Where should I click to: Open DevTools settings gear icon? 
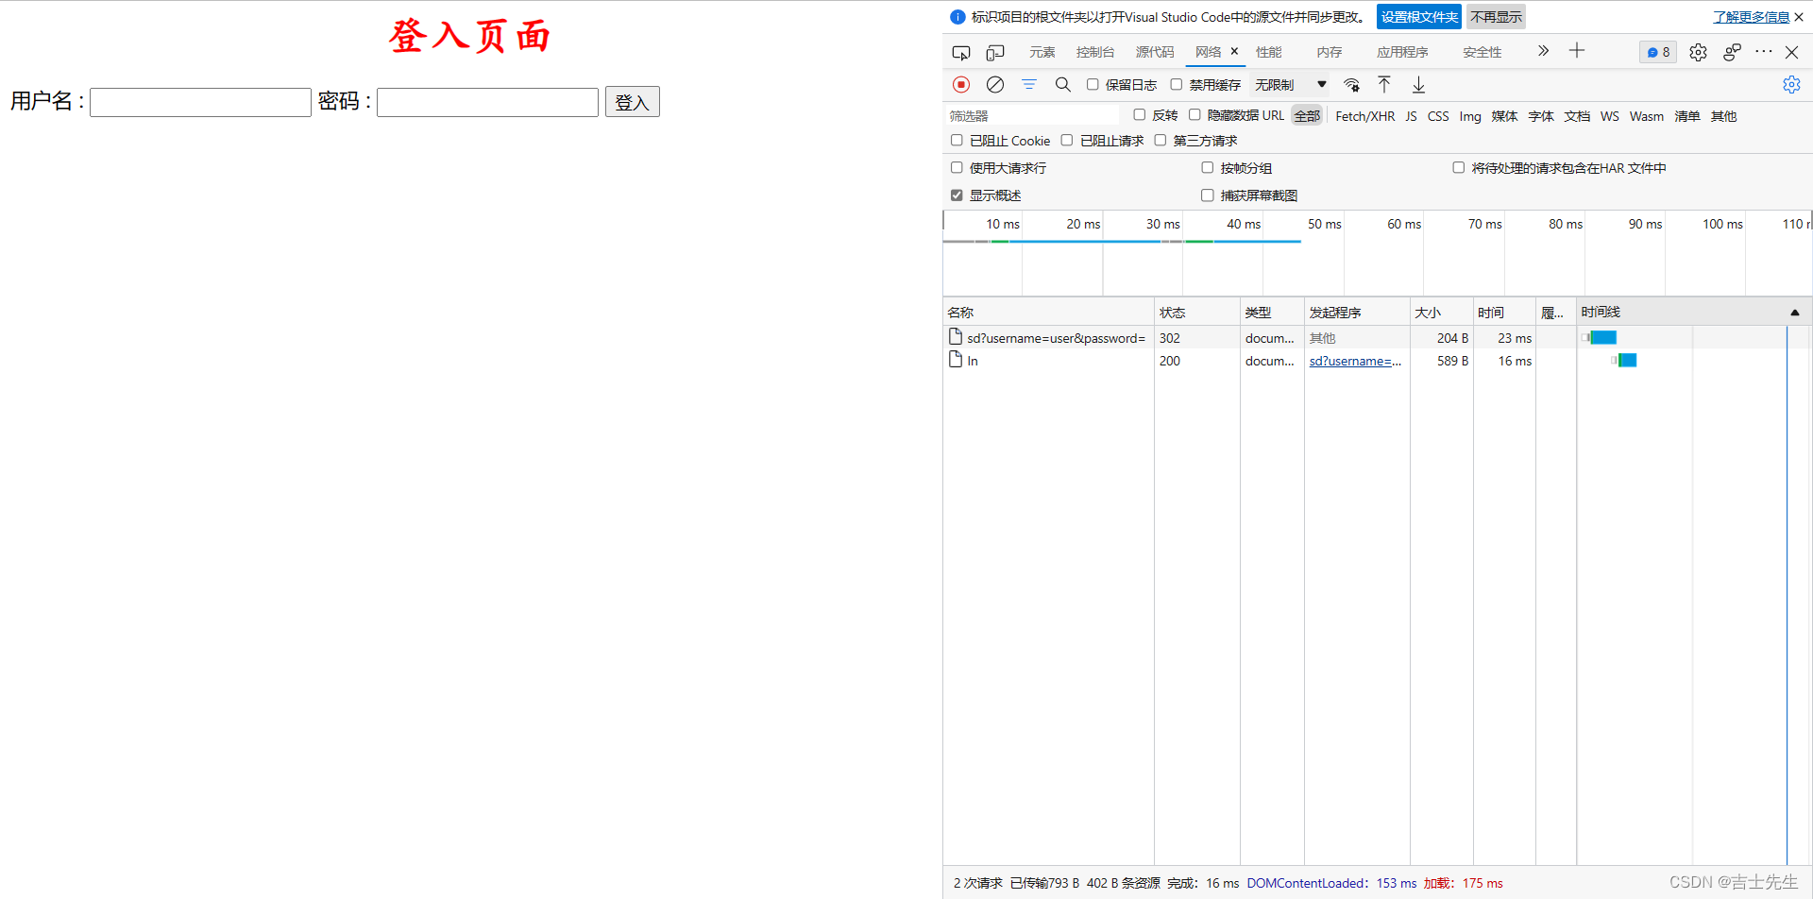coord(1698,53)
